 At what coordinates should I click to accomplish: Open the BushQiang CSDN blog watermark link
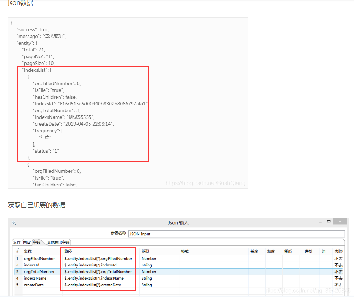coord(205,183)
